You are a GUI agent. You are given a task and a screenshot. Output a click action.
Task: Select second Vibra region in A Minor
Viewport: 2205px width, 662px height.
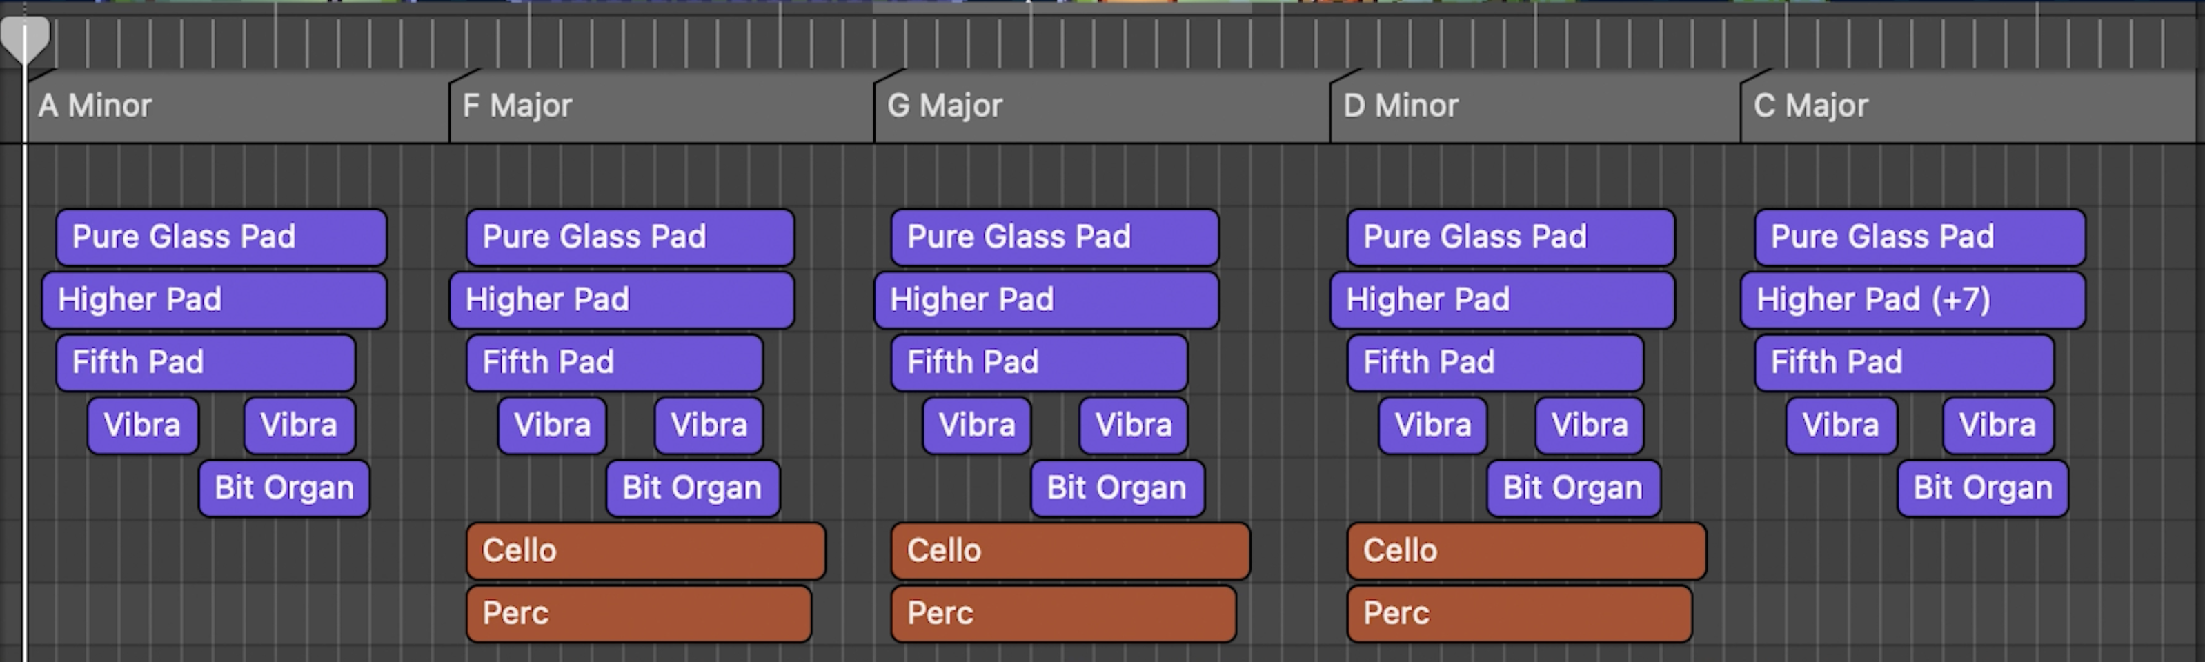pyautogui.click(x=299, y=425)
